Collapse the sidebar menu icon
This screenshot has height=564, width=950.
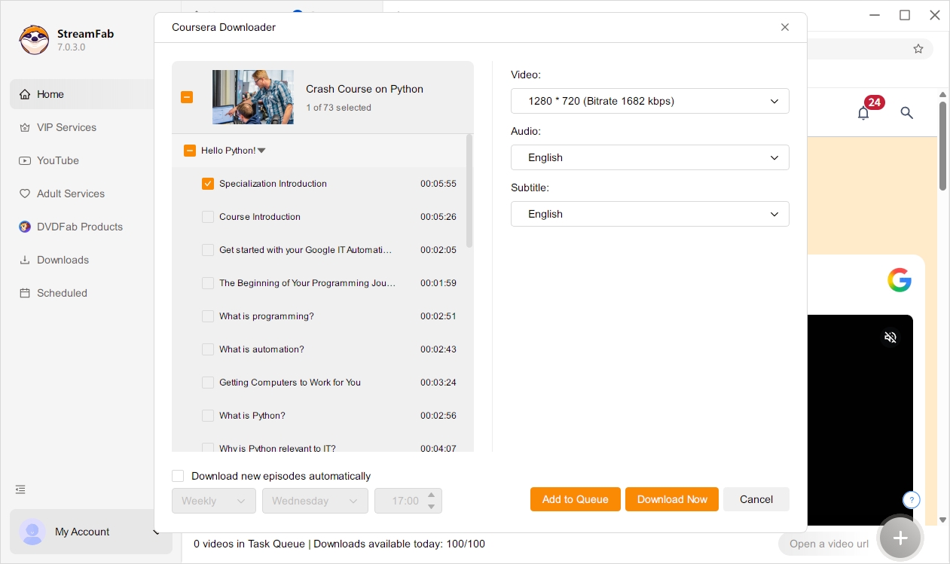pyautogui.click(x=20, y=489)
